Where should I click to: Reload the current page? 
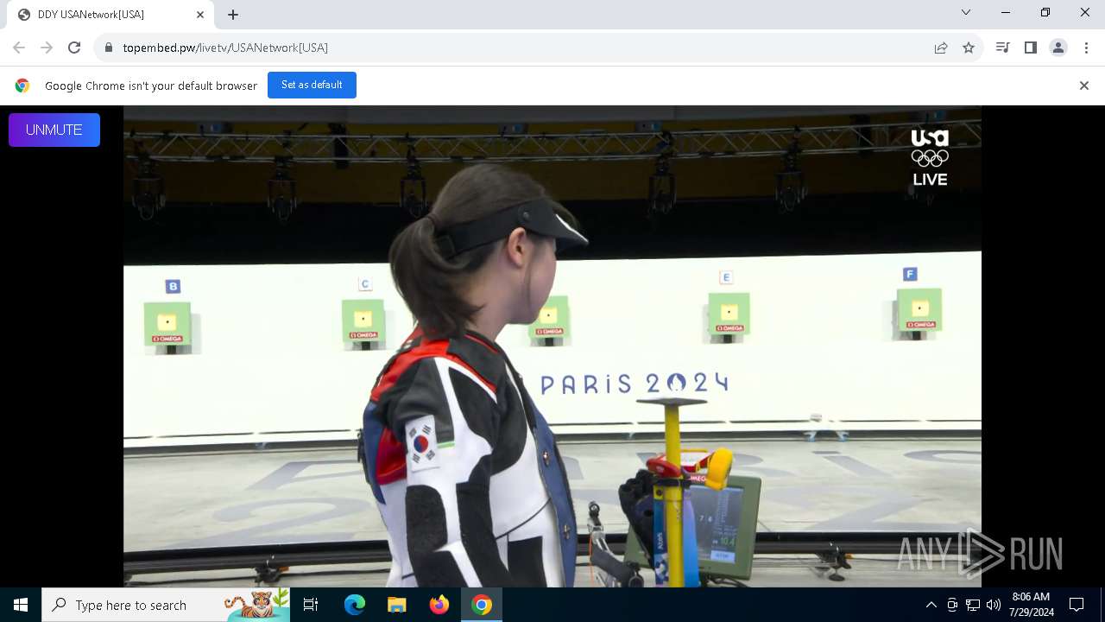(74, 48)
